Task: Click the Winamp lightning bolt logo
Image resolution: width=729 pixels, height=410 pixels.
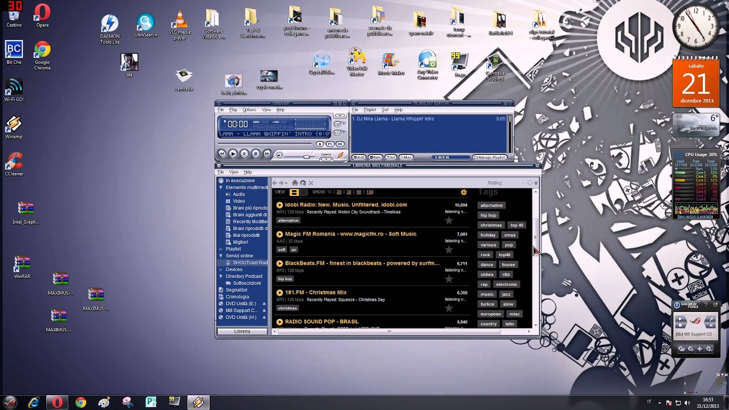Action: pyautogui.click(x=341, y=154)
